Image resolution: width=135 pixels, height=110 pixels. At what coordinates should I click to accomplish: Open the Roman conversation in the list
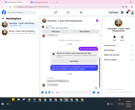[19, 32]
